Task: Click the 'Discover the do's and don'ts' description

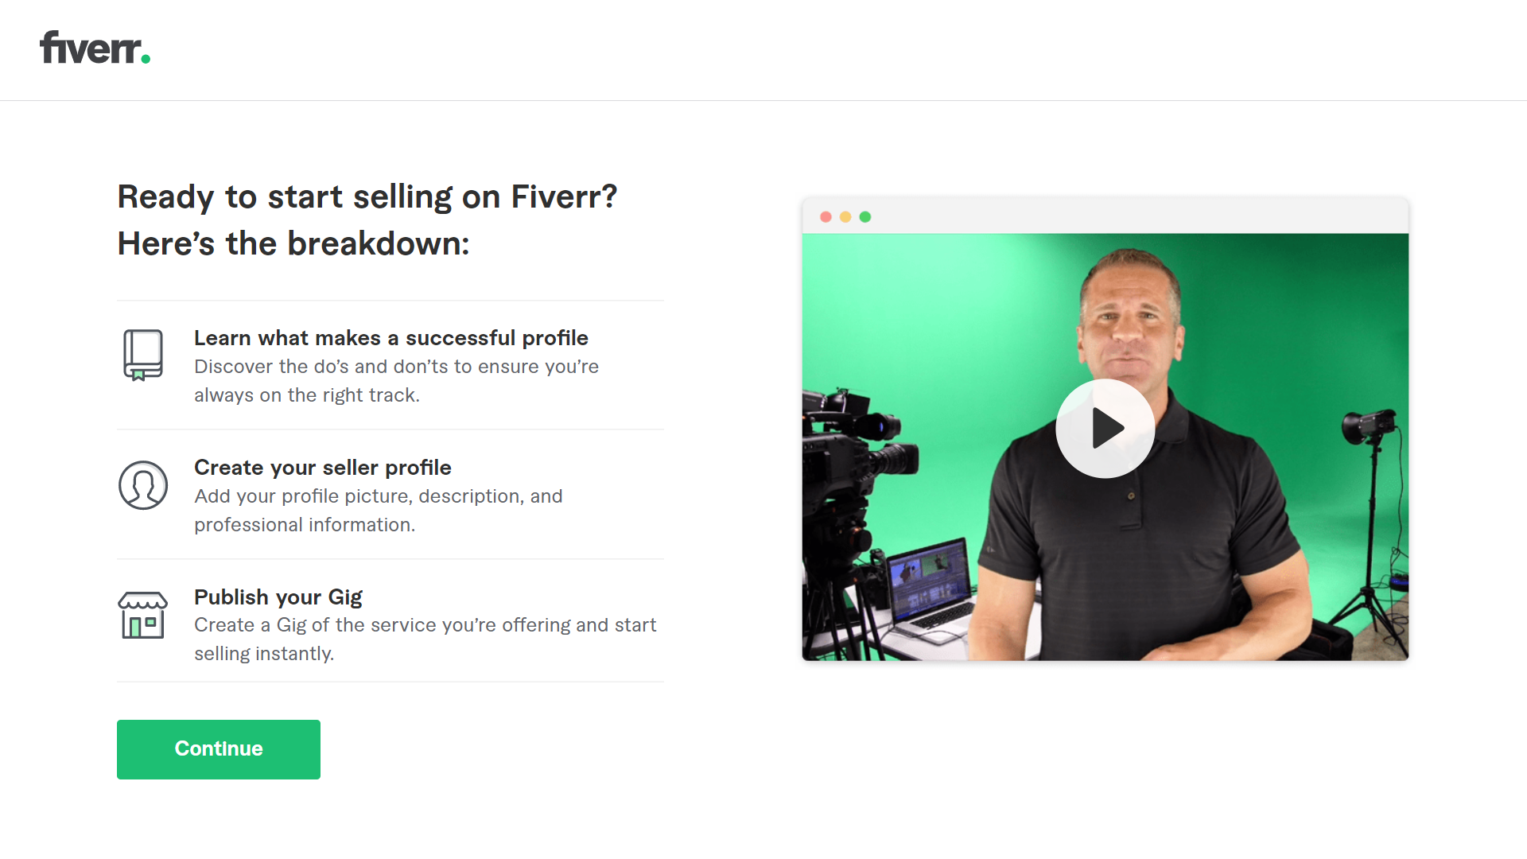Action: tap(396, 381)
